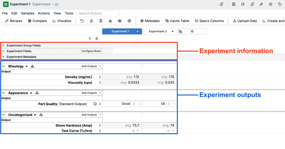The image size is (285, 149).
Task: Click the barcode icon in the toolbar
Action: 120,21
